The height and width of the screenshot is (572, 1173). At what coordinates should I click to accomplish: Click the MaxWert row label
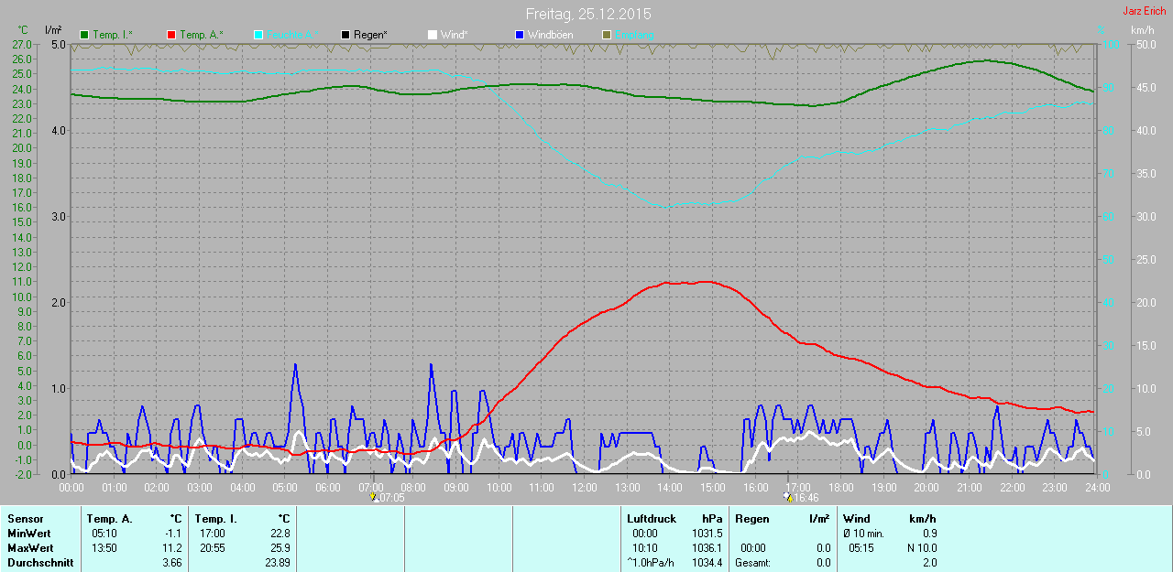tap(28, 548)
